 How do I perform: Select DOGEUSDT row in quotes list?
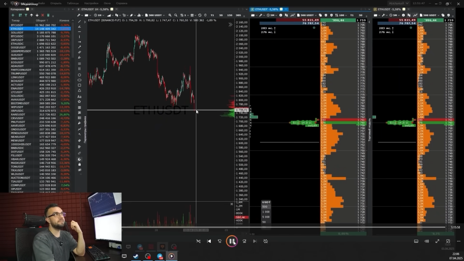click(x=40, y=47)
